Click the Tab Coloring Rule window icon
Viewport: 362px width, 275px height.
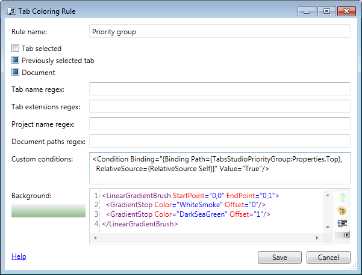point(11,11)
